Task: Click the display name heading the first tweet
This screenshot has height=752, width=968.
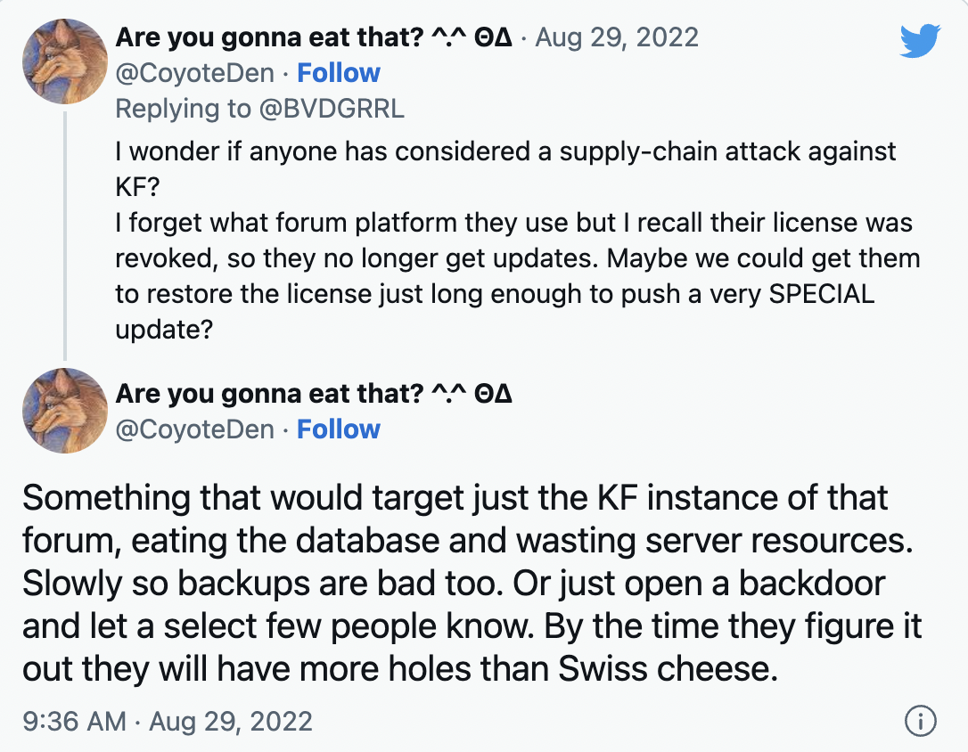Action: pos(314,37)
